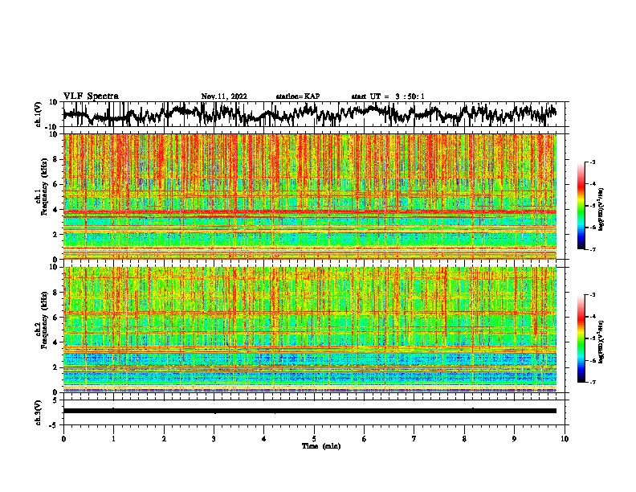This screenshot has width=636, height=492.
Task: Click the "Time (min)" axis title
Action: coord(321,446)
